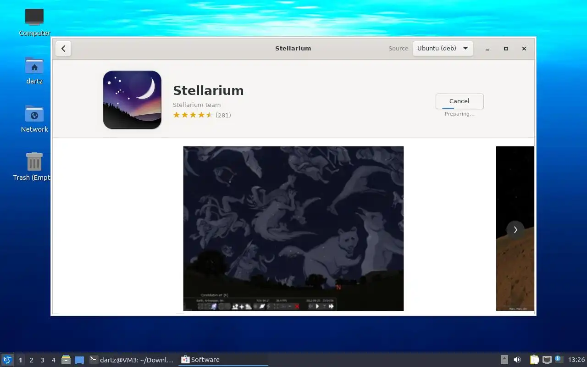Image resolution: width=587 pixels, height=367 pixels.
Task: Show next screenshot with right chevron
Action: point(515,230)
